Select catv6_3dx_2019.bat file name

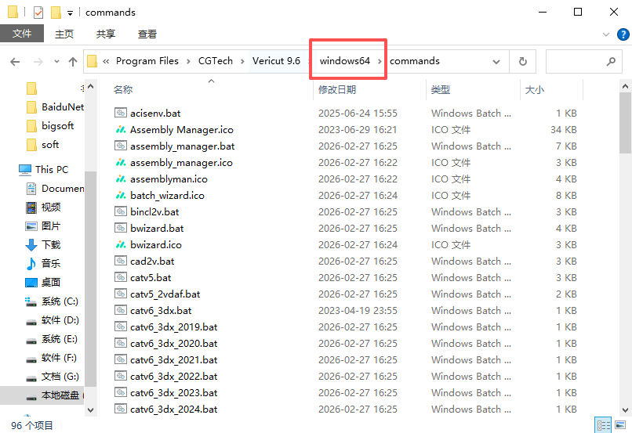pyautogui.click(x=174, y=327)
